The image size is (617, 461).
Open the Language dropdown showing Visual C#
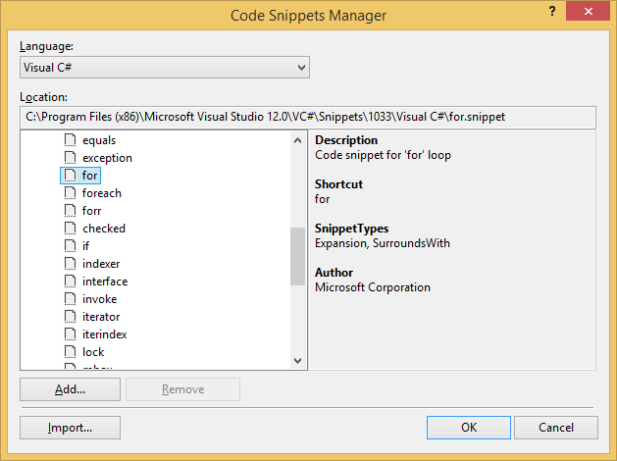tap(165, 68)
